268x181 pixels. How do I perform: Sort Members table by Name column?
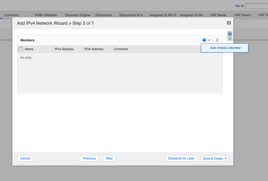tap(37, 49)
